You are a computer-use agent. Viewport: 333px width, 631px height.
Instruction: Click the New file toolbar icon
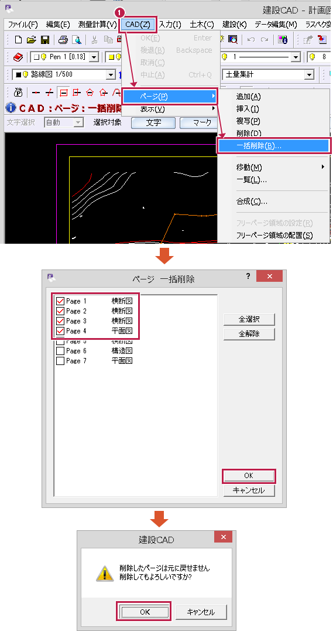click(18, 39)
